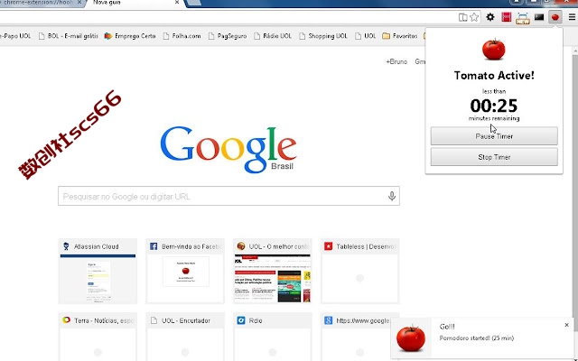
Task: Open the UOL bookmark in bookmarks bar
Action: (365, 36)
